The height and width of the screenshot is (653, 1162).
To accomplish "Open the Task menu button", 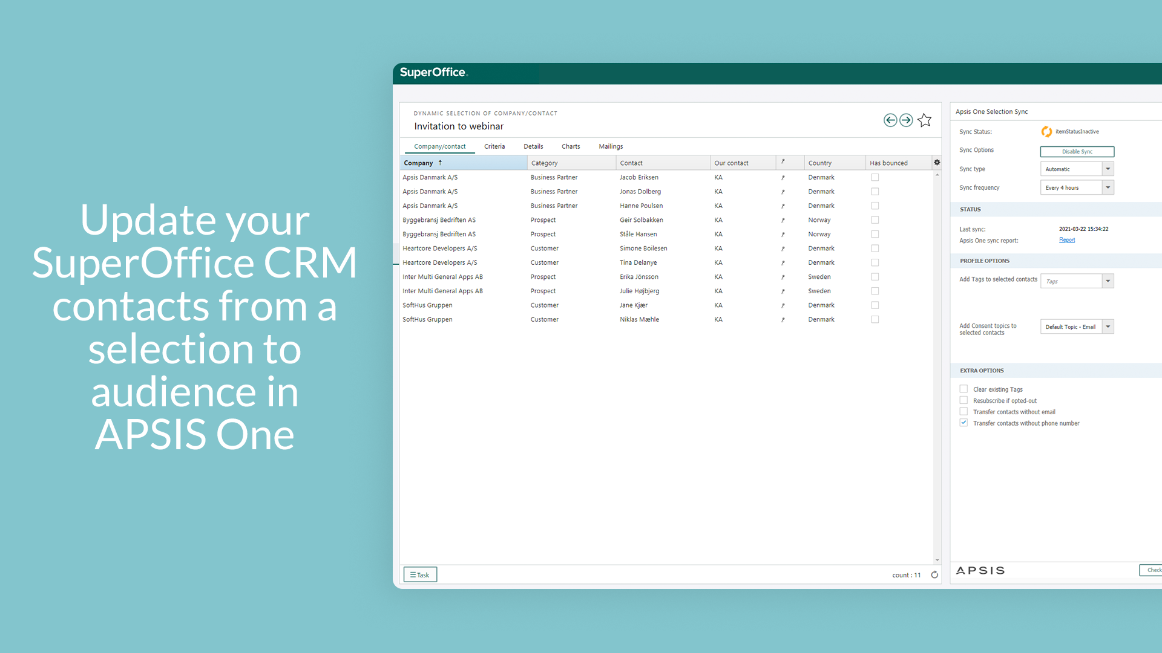I will tap(420, 575).
